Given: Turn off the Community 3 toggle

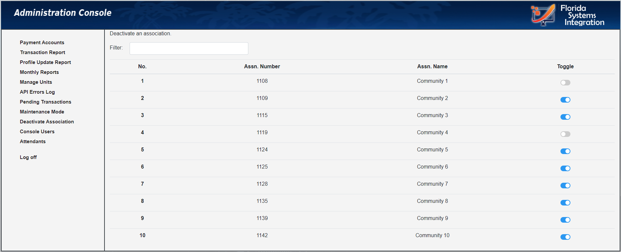Looking at the screenshot, I should coord(565,117).
